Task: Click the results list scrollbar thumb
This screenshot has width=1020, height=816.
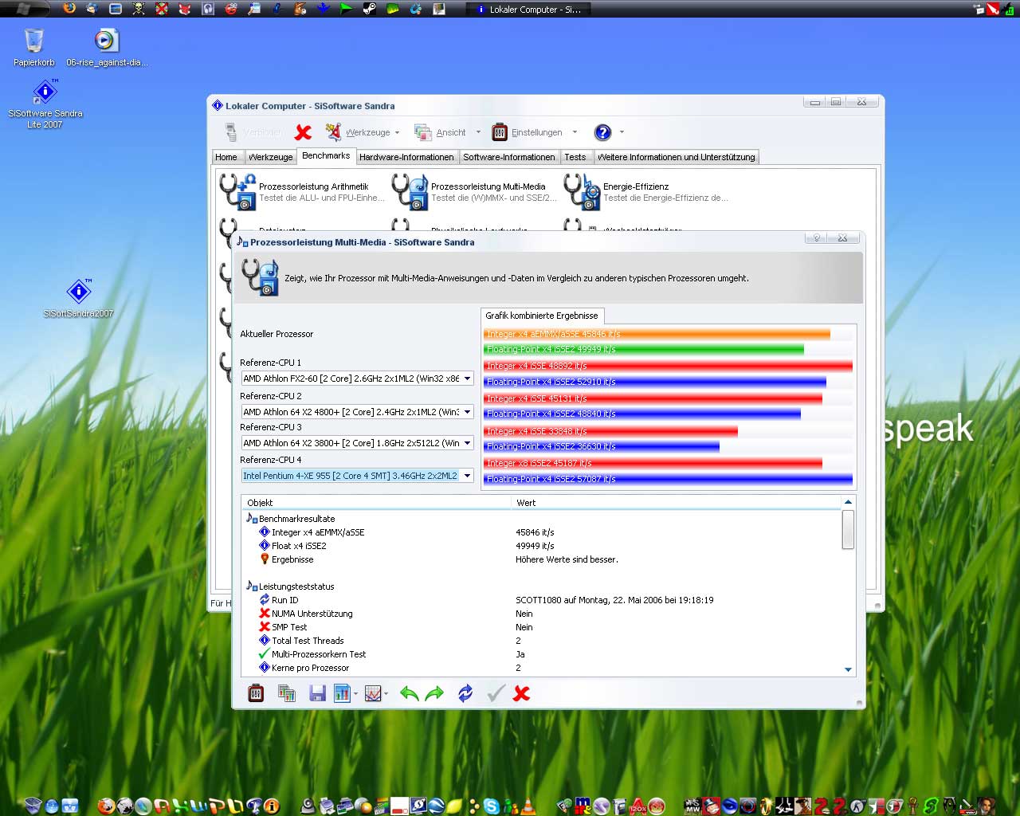Action: point(848,529)
